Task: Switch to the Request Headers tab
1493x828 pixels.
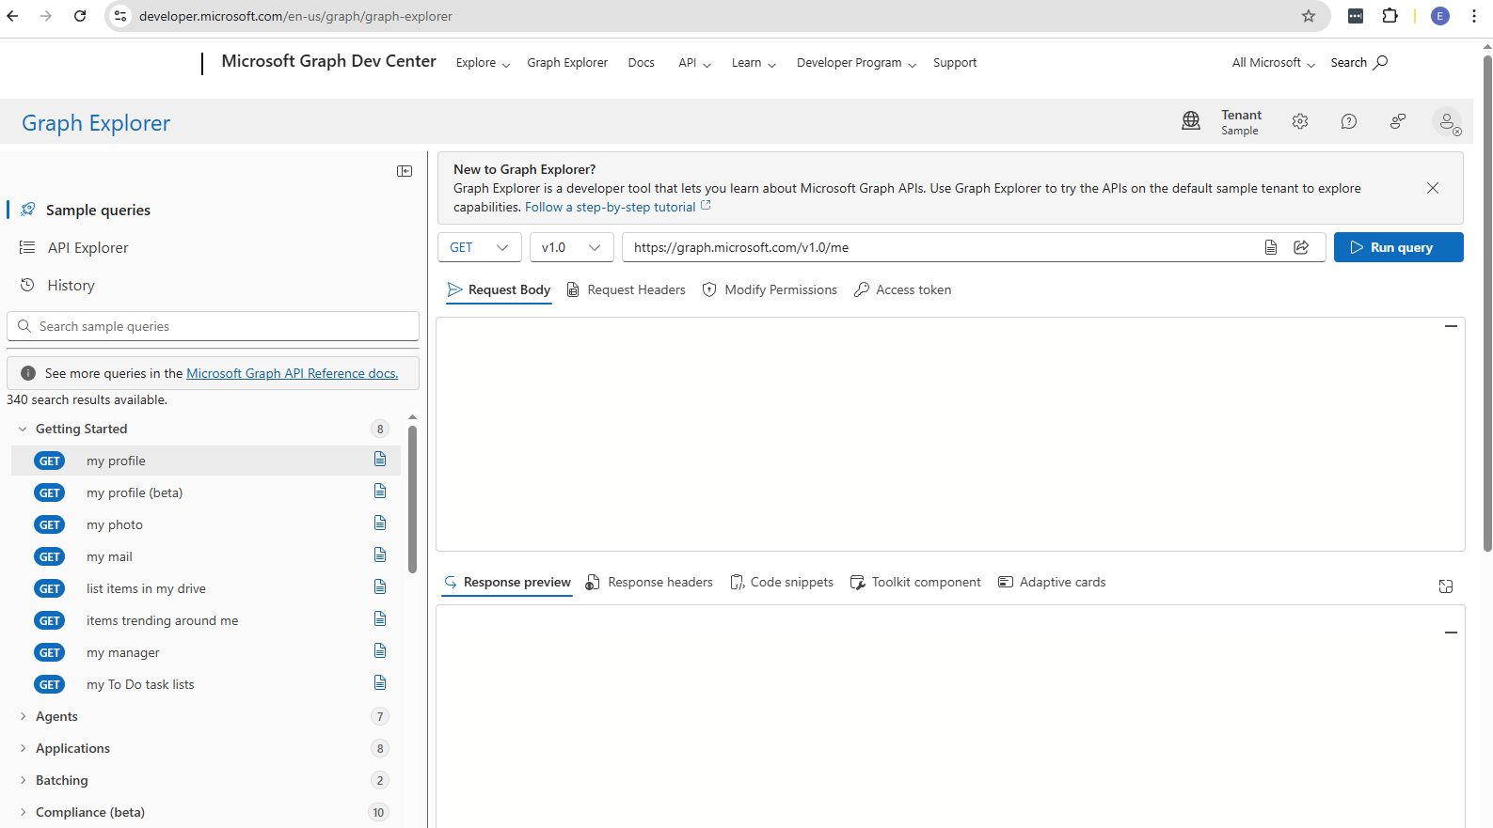Action: 627,289
